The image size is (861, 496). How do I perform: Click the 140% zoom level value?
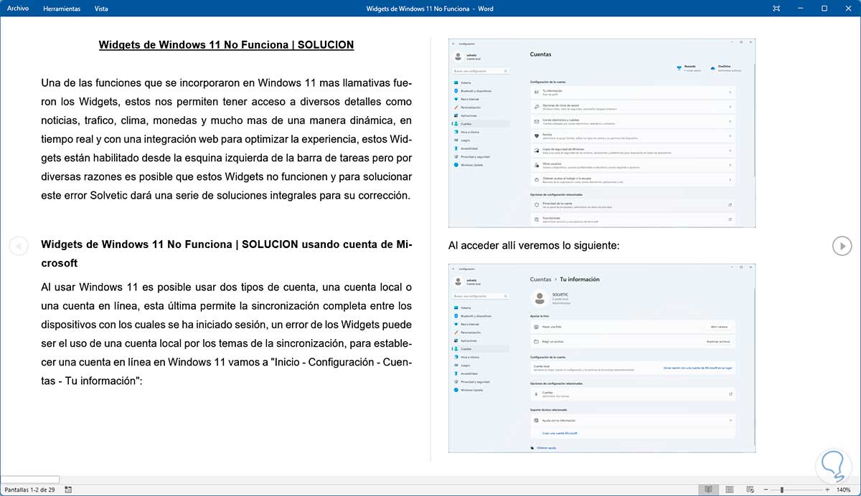843,490
